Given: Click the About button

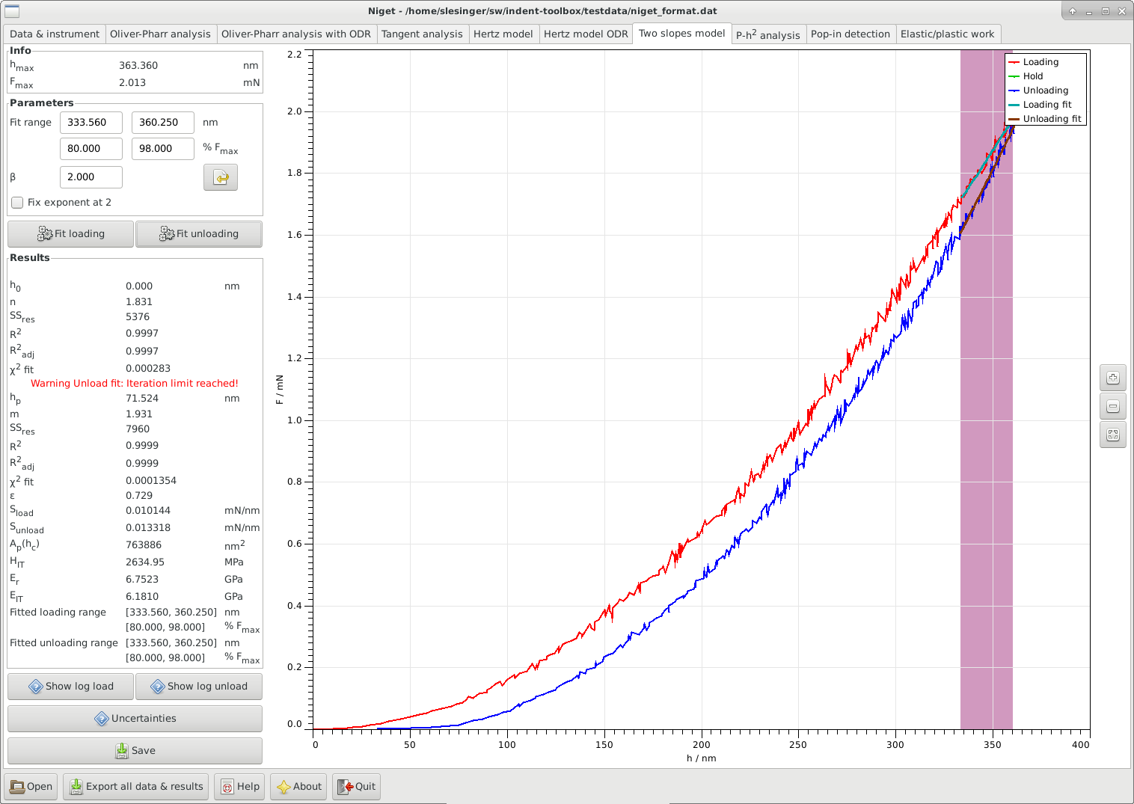Looking at the screenshot, I should pos(298,787).
